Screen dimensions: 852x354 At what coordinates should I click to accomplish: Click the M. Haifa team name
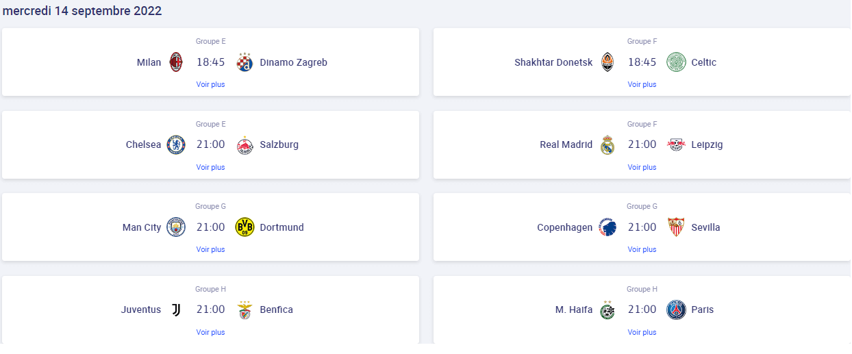(x=574, y=309)
